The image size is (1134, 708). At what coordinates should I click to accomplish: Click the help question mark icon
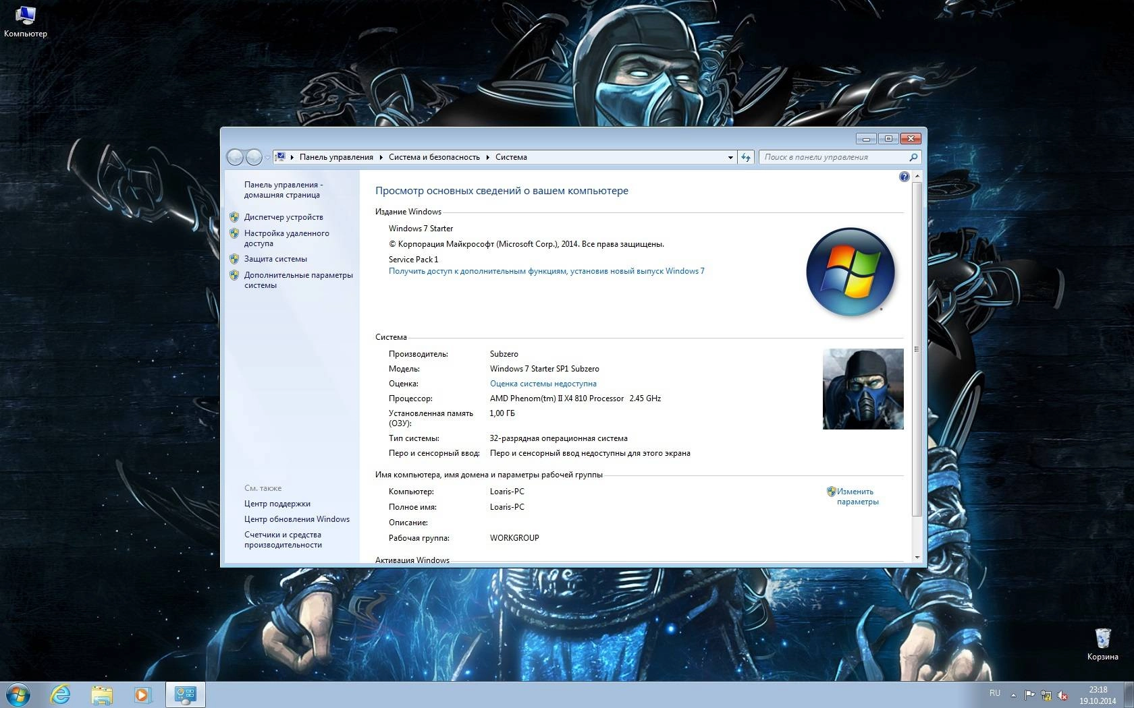pyautogui.click(x=905, y=177)
